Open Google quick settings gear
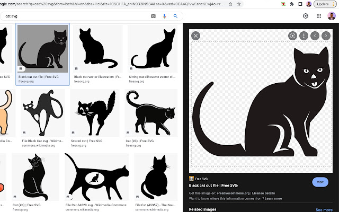Image resolution: width=339 pixels, height=212 pixels. pyautogui.click(x=306, y=16)
